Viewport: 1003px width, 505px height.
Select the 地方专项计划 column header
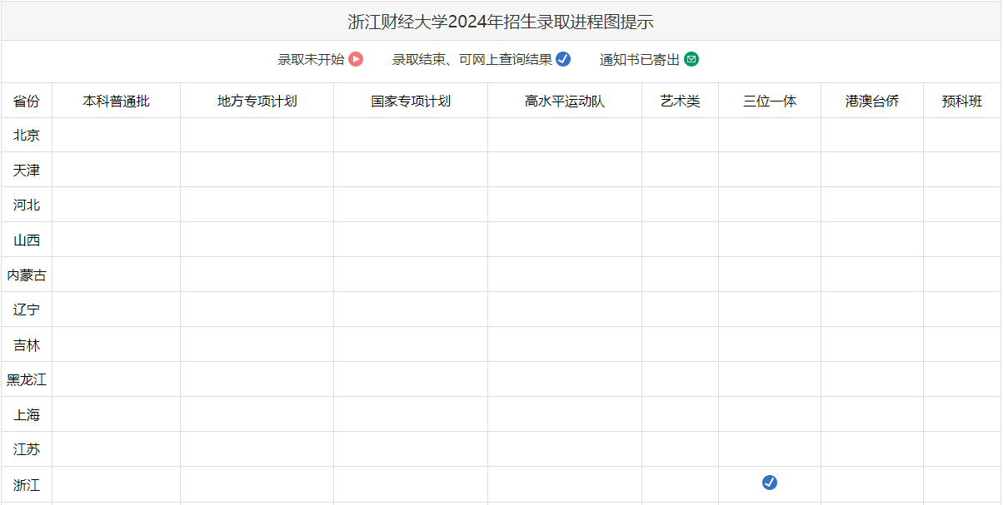(x=257, y=101)
